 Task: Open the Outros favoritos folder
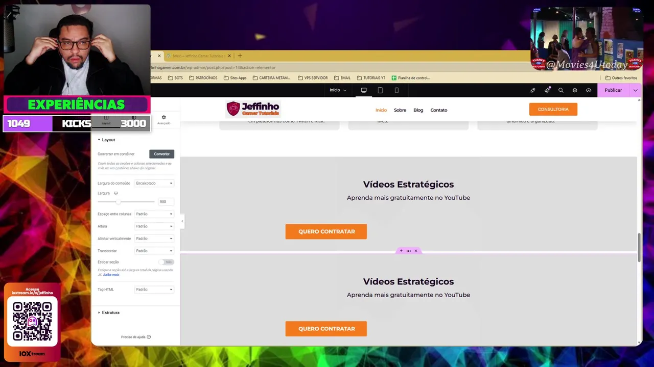click(x=621, y=78)
